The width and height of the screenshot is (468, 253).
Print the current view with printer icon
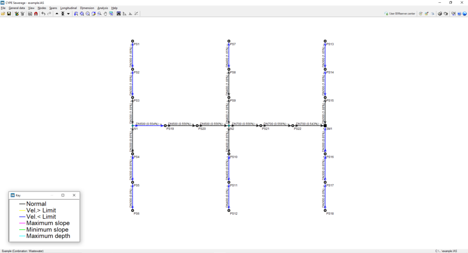(x=440, y=14)
